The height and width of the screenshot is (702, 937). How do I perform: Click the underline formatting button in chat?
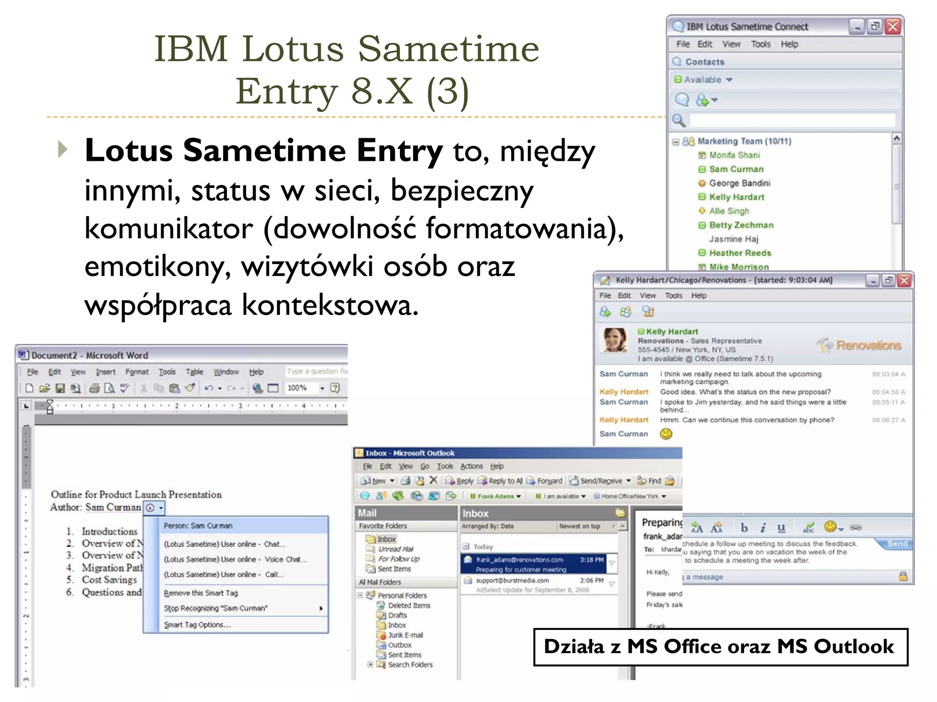point(781,528)
